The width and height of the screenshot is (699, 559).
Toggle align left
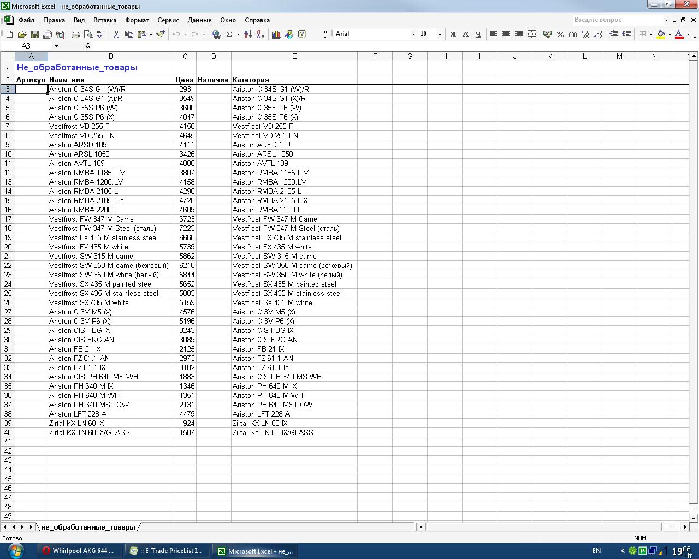tap(494, 34)
